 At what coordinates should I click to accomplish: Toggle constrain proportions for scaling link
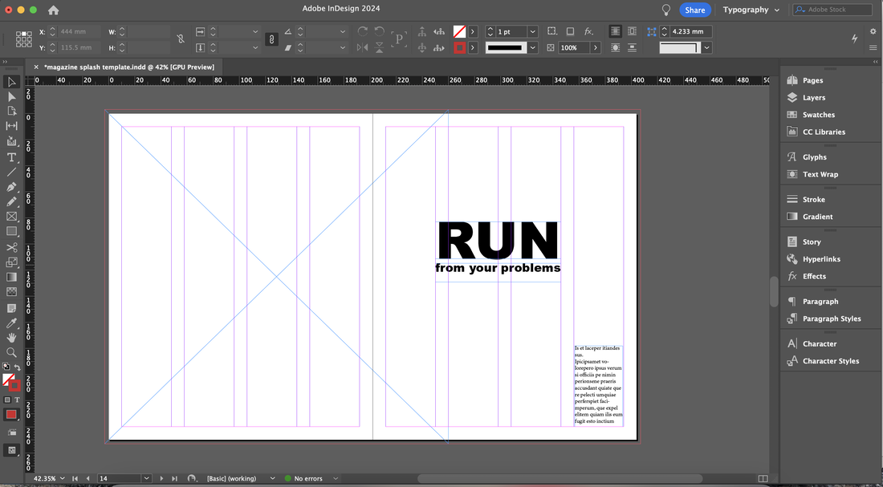(x=271, y=39)
